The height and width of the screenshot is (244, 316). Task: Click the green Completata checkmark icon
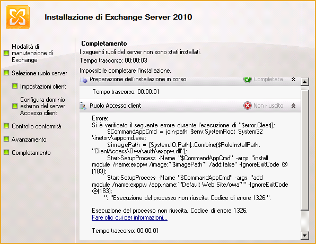[248, 79]
